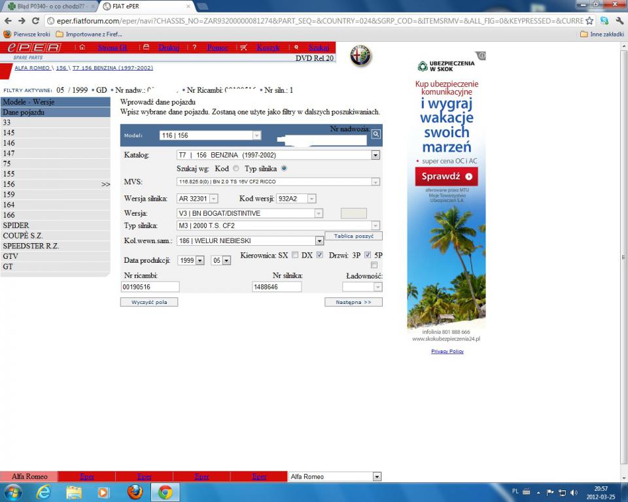Select GTV in model list
Image resolution: width=628 pixels, height=502 pixels.
pyautogui.click(x=55, y=256)
